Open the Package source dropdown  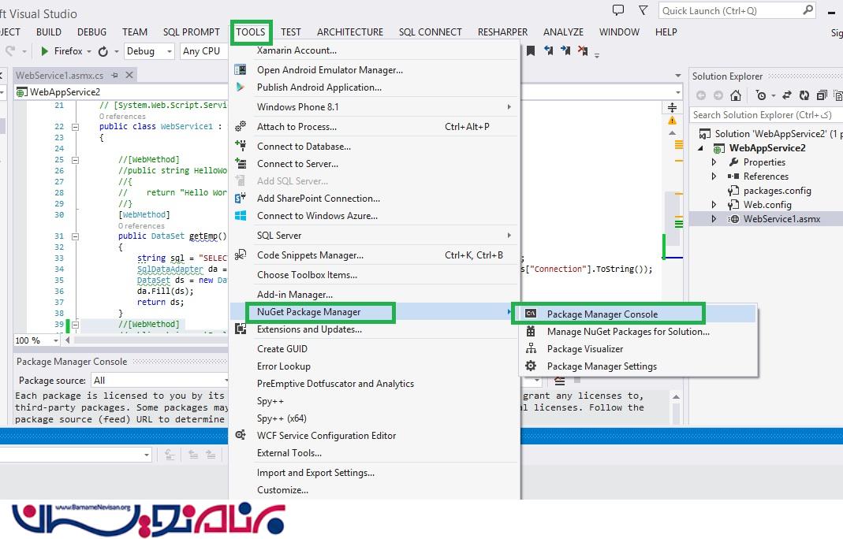point(158,381)
